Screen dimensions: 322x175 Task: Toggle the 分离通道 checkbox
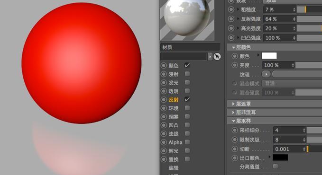[x=276, y=166]
